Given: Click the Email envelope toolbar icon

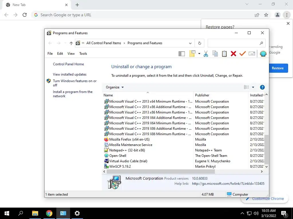Looking at the screenshot, I should 252,54.
